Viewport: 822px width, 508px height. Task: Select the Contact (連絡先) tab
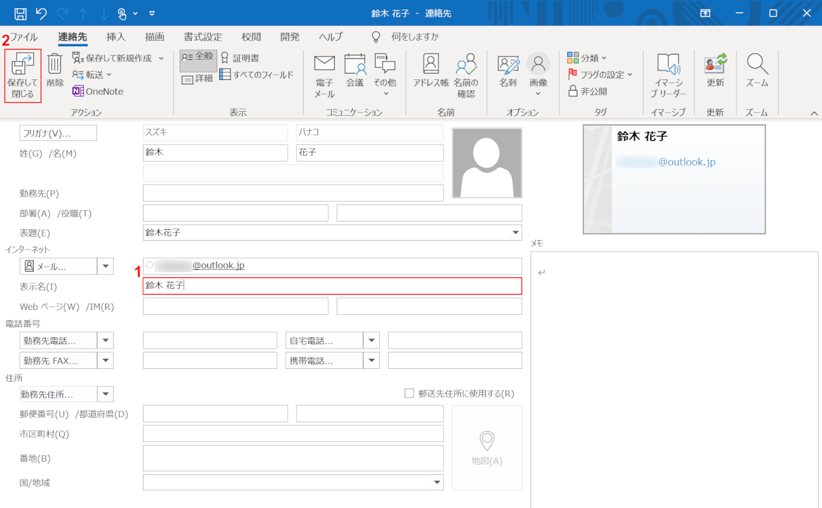[x=72, y=37]
